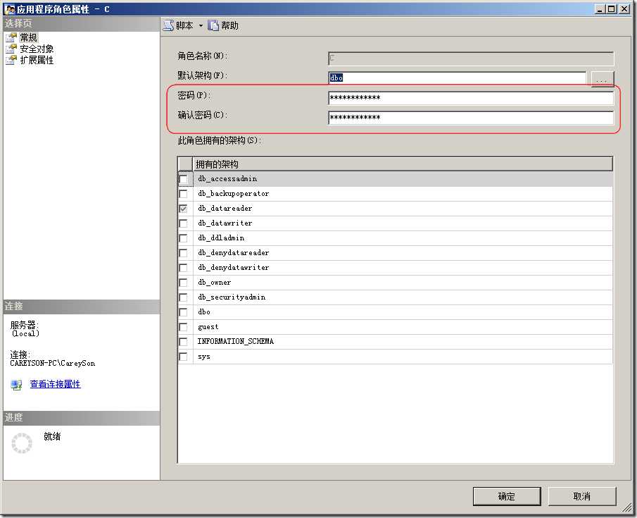Click the 默认架构 input field

457,78
